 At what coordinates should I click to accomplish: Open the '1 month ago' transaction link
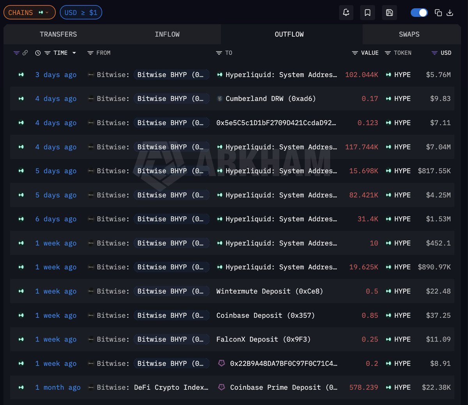58,387
